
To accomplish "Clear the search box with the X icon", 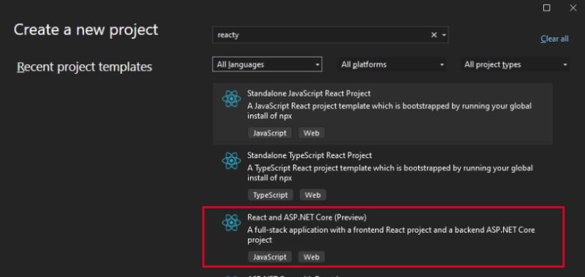I will click(x=434, y=35).
